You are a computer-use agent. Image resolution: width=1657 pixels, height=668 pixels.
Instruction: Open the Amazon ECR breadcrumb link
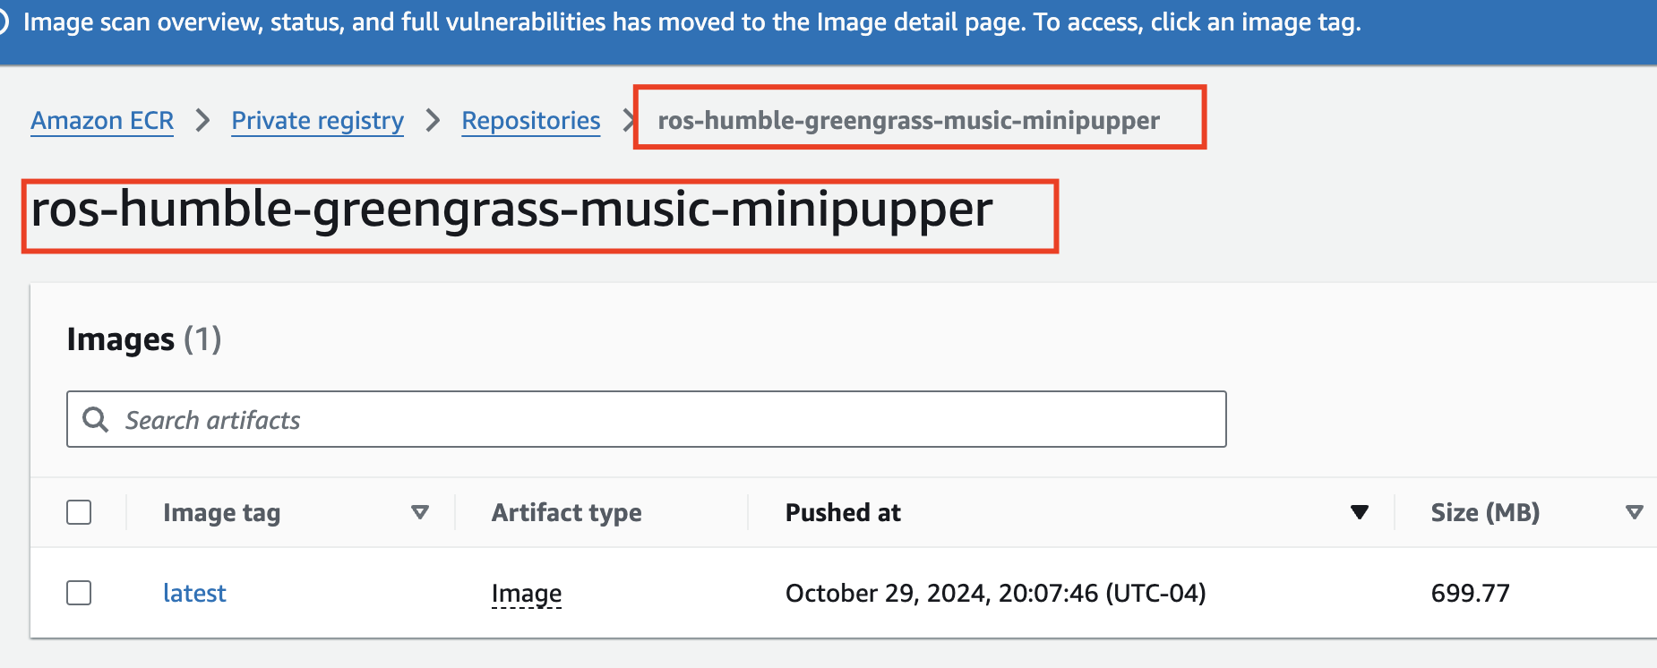pyautogui.click(x=102, y=120)
